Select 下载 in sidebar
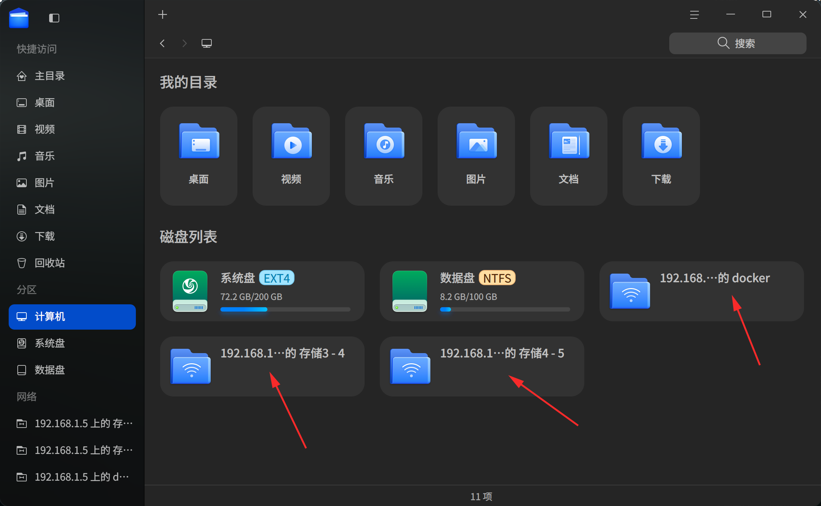Viewport: 821px width, 506px height. coord(72,236)
